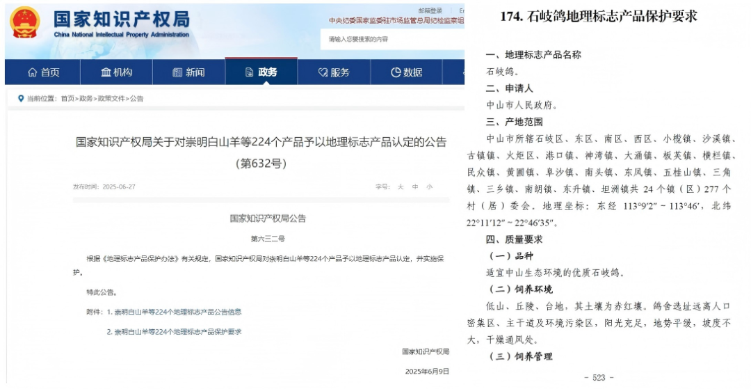The height and width of the screenshot is (389, 751).
Task: Click the 邮箱登录 link
Action: pos(430,10)
